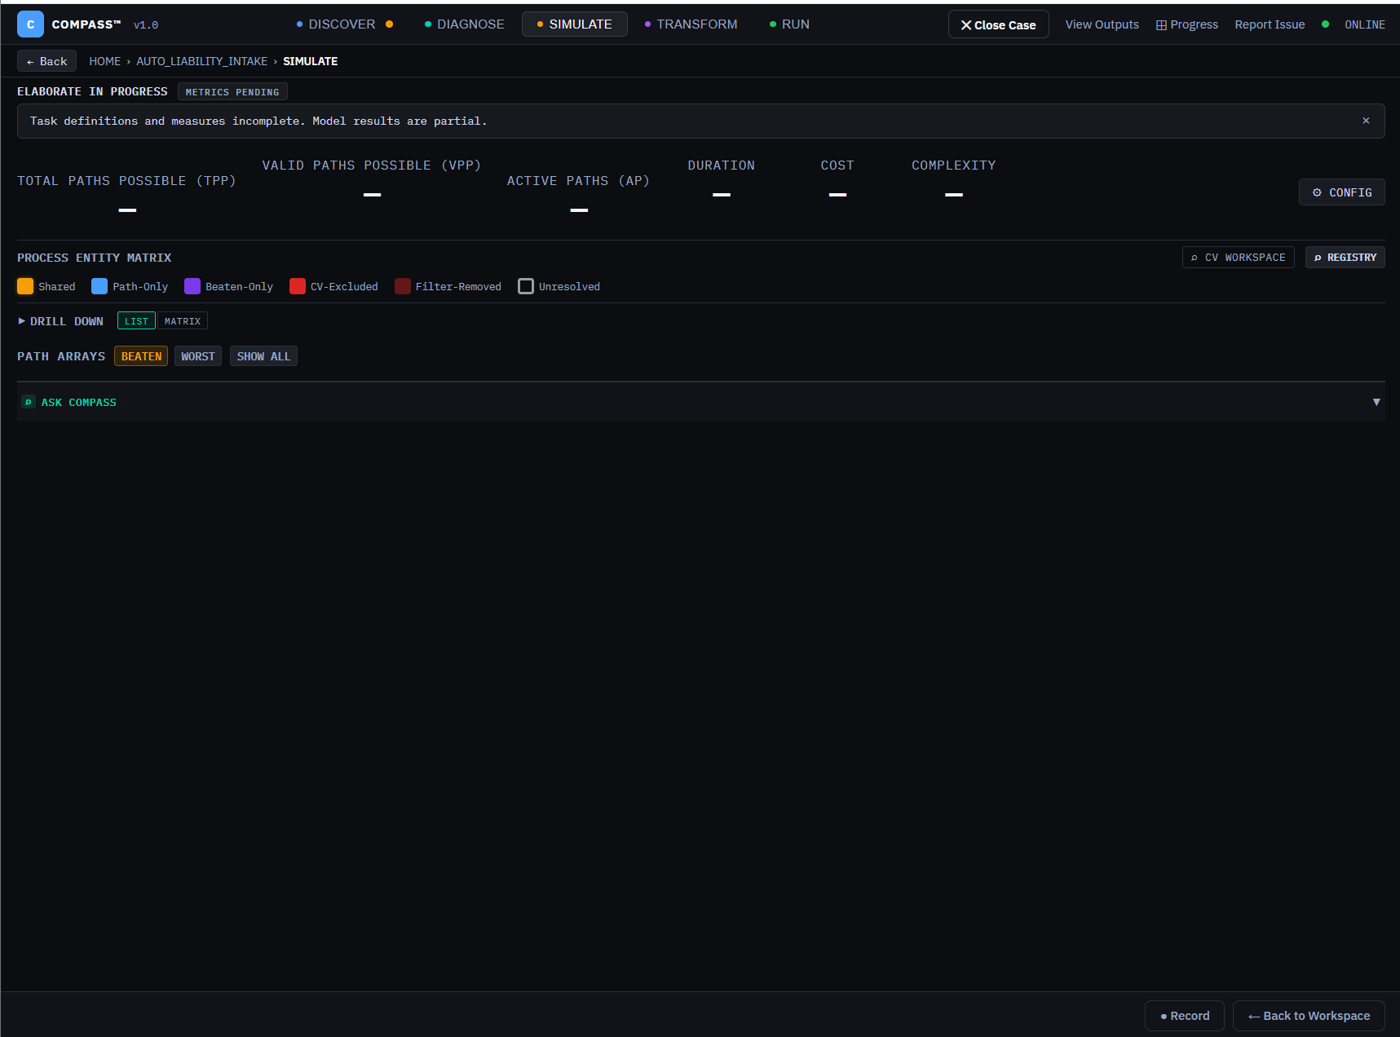The width and height of the screenshot is (1400, 1037).
Task: Expand the ASK COMPASS panel arrow
Action: pyautogui.click(x=1376, y=402)
